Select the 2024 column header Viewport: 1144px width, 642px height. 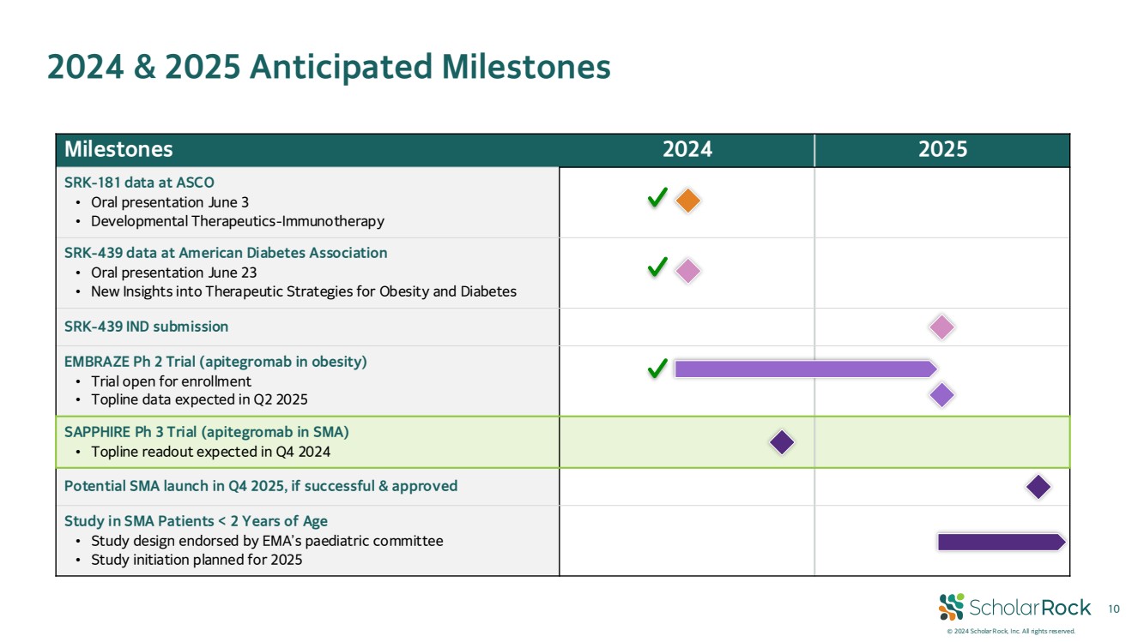click(687, 150)
